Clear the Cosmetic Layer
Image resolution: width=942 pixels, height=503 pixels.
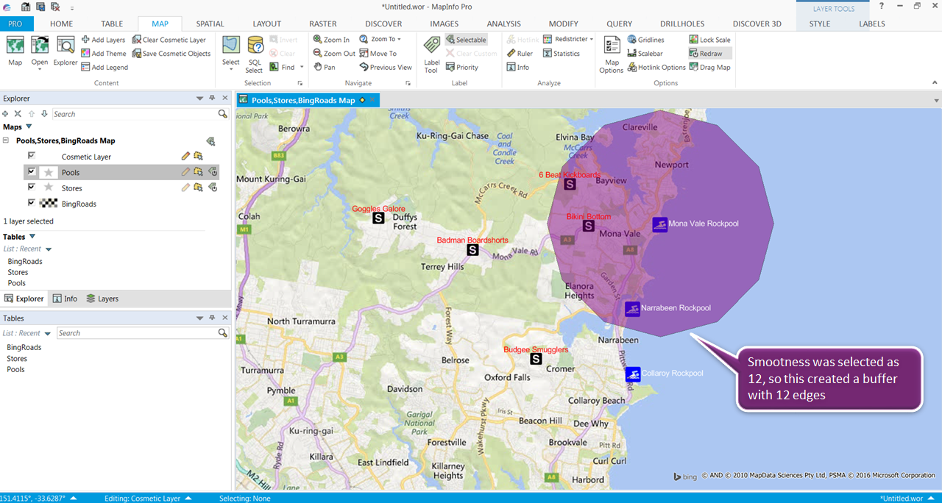[169, 40]
